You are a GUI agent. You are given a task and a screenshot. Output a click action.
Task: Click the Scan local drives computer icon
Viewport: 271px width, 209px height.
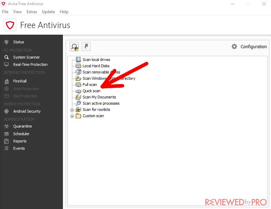78,60
